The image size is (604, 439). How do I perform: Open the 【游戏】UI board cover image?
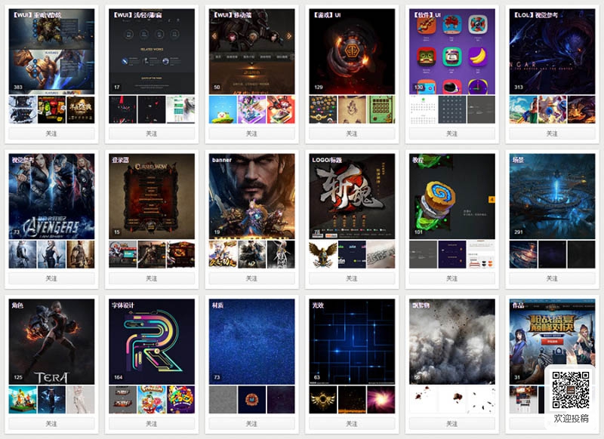click(x=352, y=51)
